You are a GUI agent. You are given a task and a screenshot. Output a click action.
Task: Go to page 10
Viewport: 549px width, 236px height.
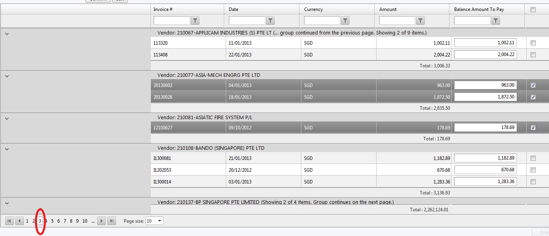click(x=85, y=221)
